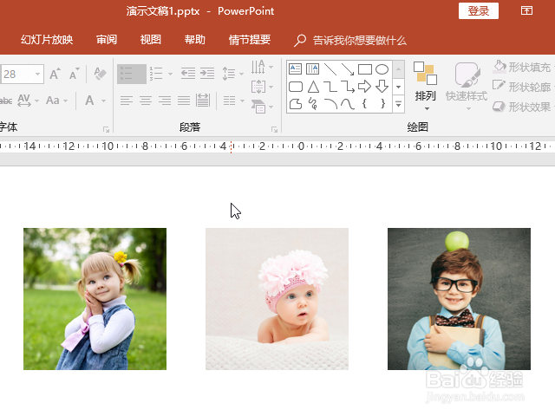
Task: Increase the list indent level
Action: (207, 74)
